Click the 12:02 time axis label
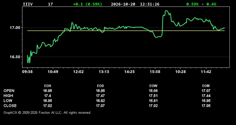The width and height of the screenshot is (236, 125). click(79, 72)
